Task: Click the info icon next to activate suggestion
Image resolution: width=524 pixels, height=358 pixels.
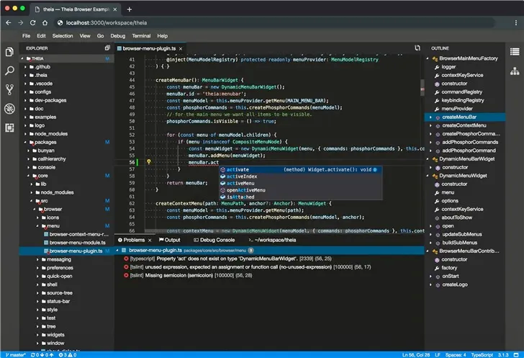Action: [x=375, y=169]
